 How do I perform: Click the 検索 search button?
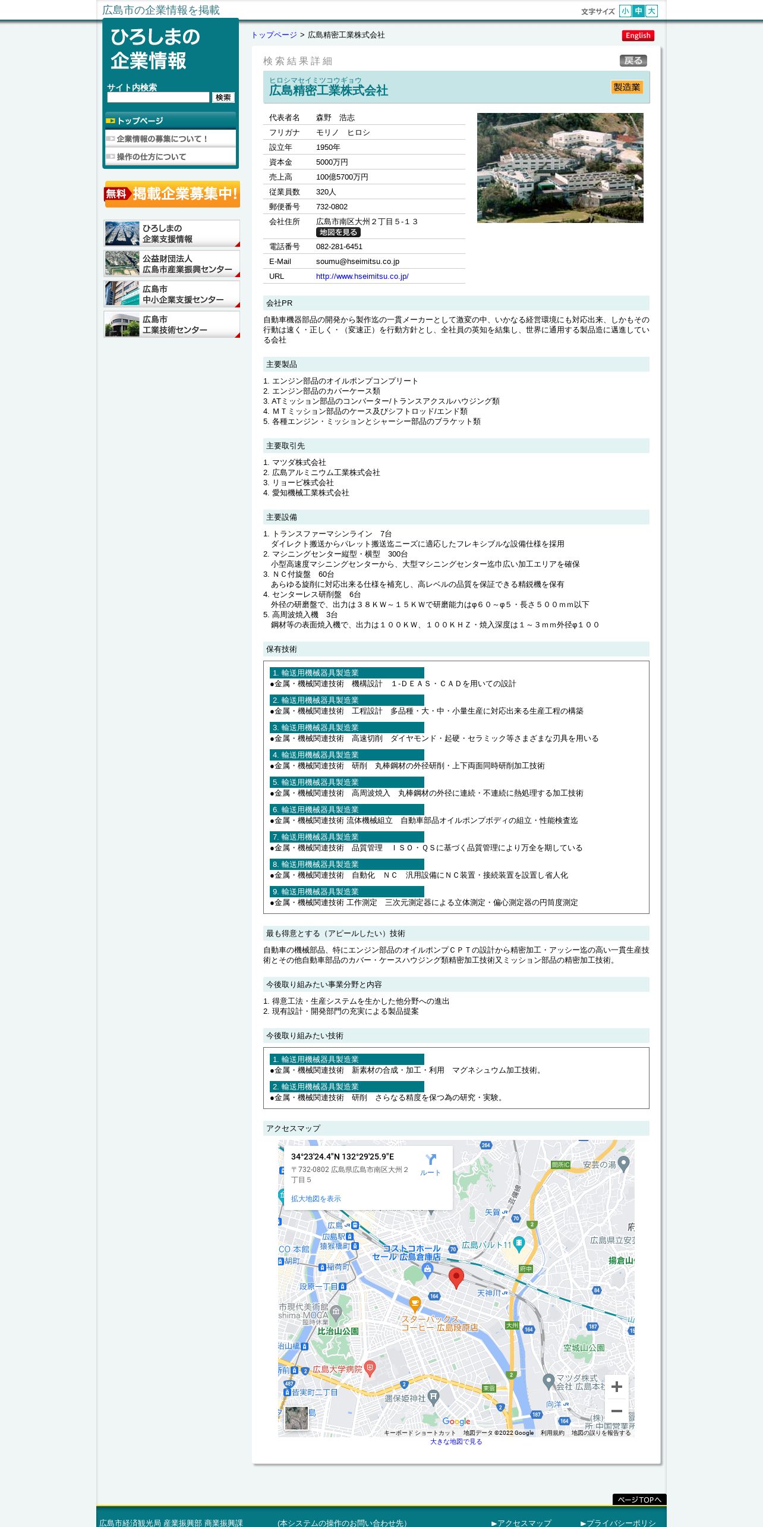point(223,98)
